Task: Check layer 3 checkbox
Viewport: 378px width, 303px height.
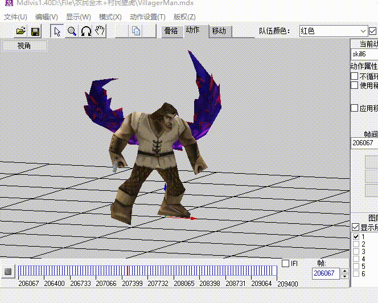Action: (356, 251)
